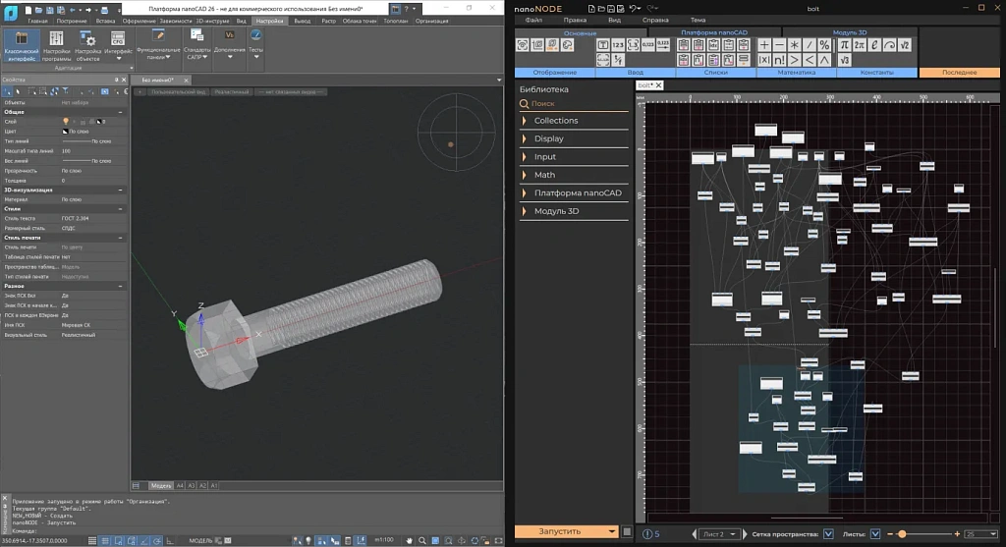Viewport: 1006px width, 547px height.
Task: Select the factorial n! math node
Action: (780, 60)
